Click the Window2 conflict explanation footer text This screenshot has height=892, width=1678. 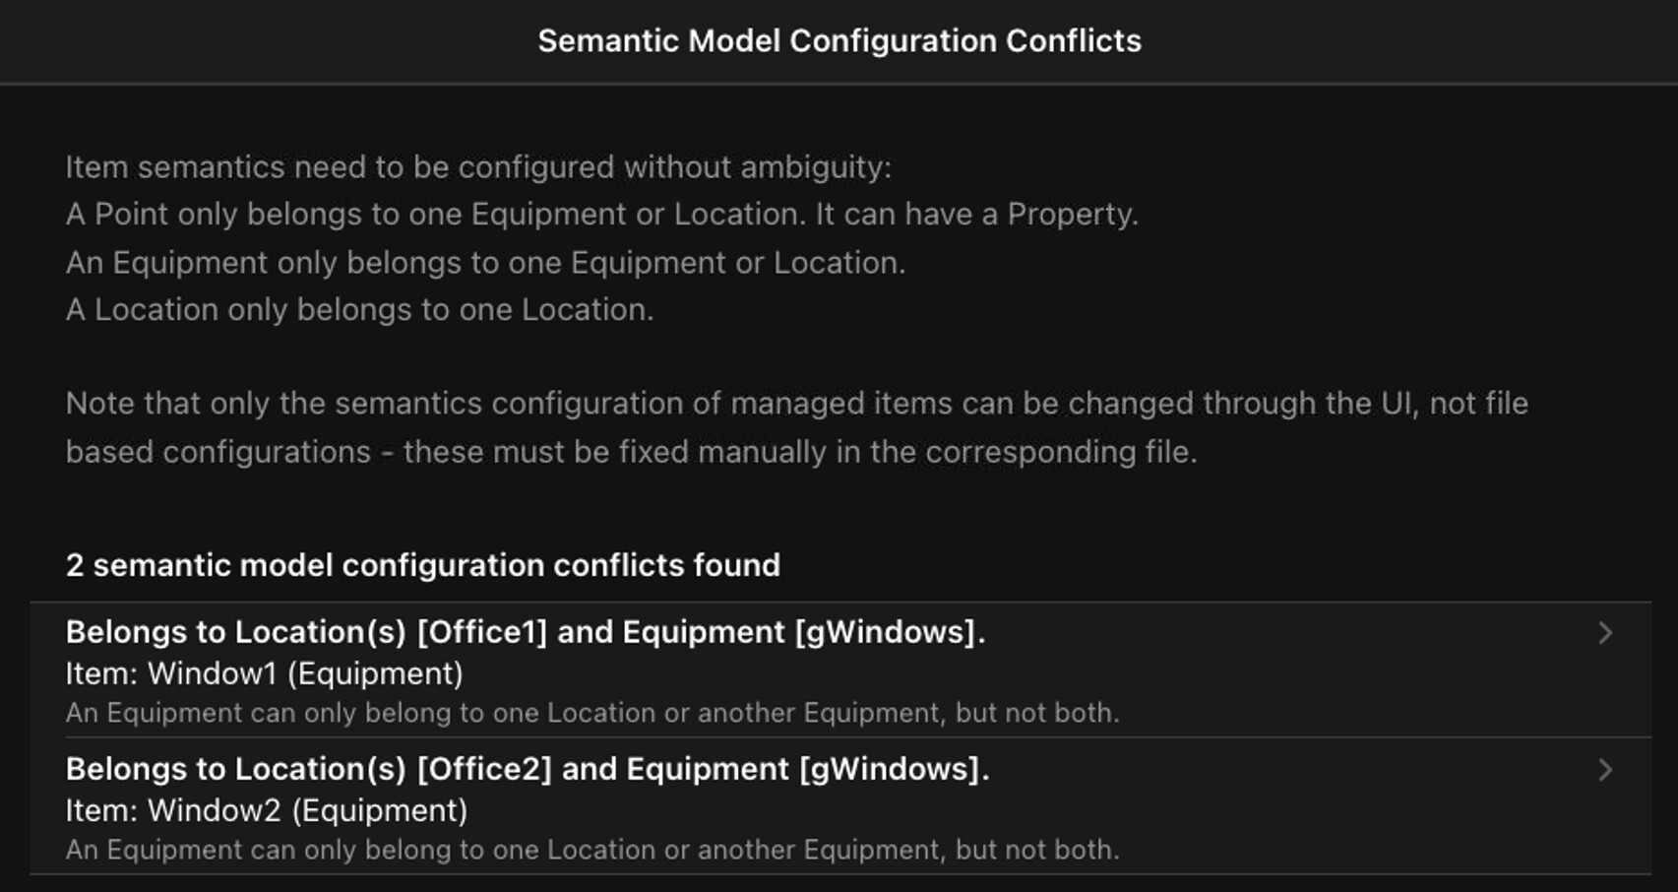[591, 850]
